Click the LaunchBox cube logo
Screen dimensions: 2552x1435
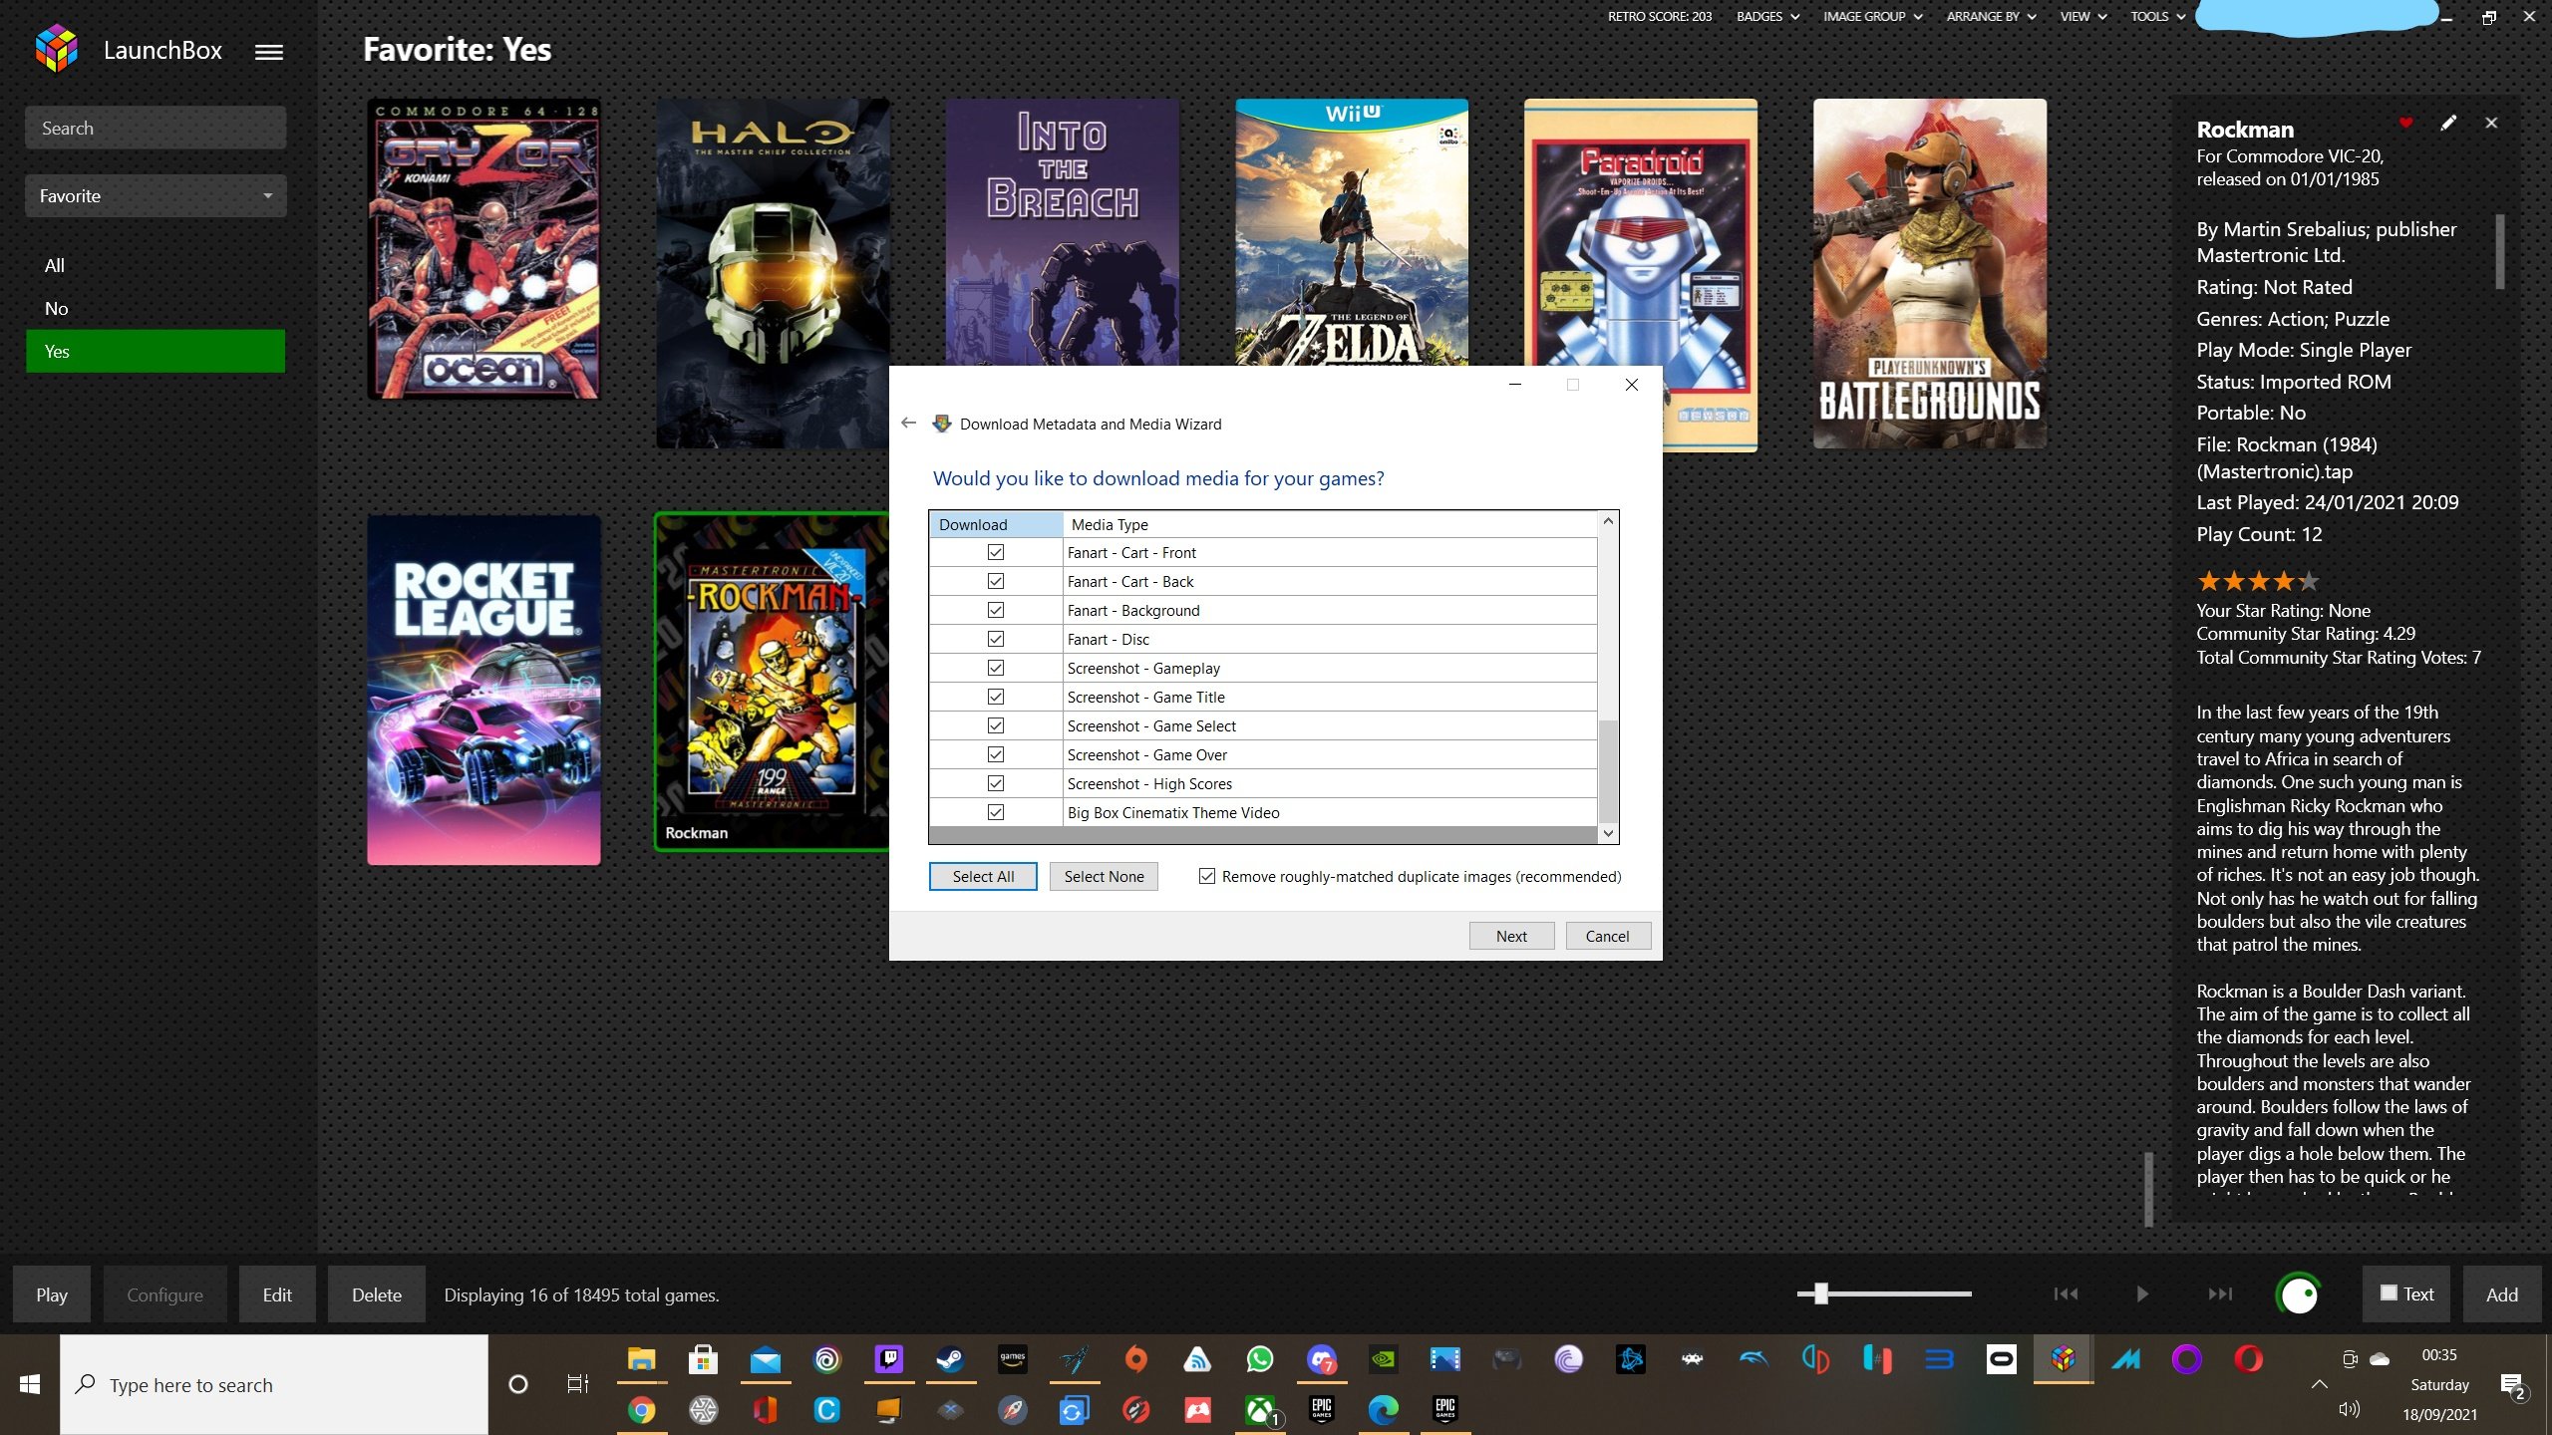coord(57,49)
